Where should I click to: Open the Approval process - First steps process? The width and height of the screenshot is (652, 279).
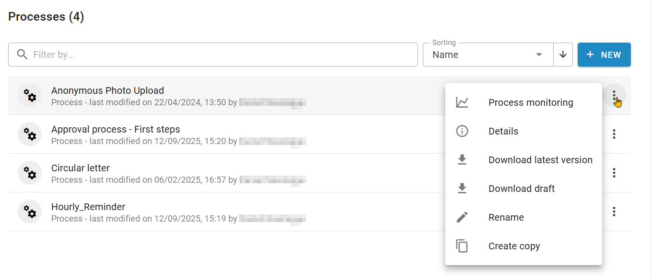click(x=116, y=129)
